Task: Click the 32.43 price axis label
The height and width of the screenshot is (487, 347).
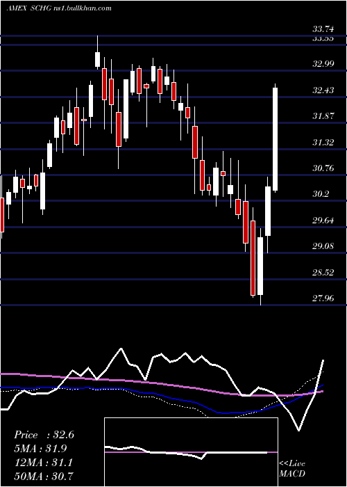Action: (323, 90)
